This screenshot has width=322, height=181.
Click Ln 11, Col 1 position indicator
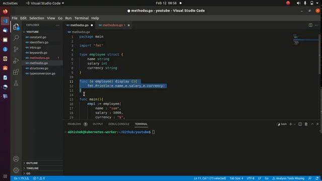[x=210, y=178]
